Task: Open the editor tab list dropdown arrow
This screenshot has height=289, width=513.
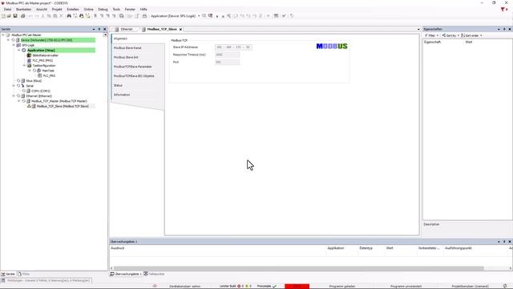Action: click(x=418, y=30)
